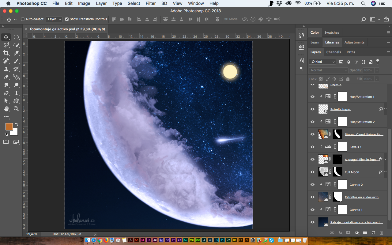Click the add layer mask icon
This screenshot has width=392, height=245.
(x=348, y=233)
